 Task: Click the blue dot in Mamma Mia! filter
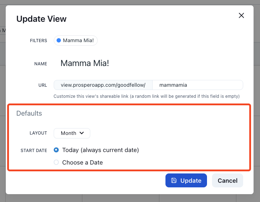[59, 41]
